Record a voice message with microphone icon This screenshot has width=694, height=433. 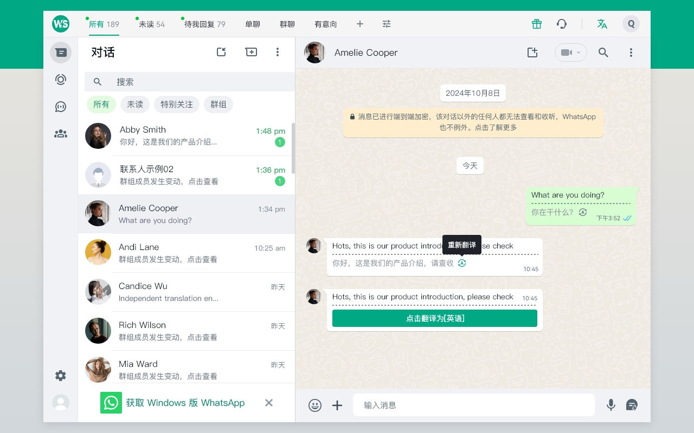click(611, 404)
